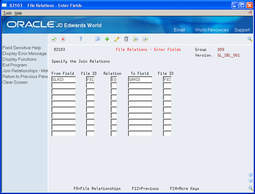Click the File ID field containing F01
Image resolution: width=255 pixels, height=194 pixels.
90,79
